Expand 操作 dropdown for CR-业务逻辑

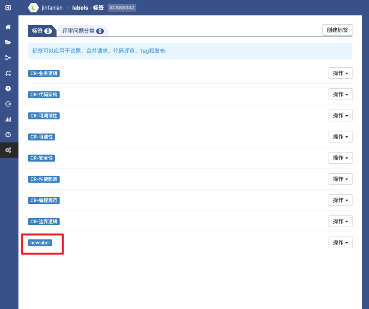coord(340,73)
